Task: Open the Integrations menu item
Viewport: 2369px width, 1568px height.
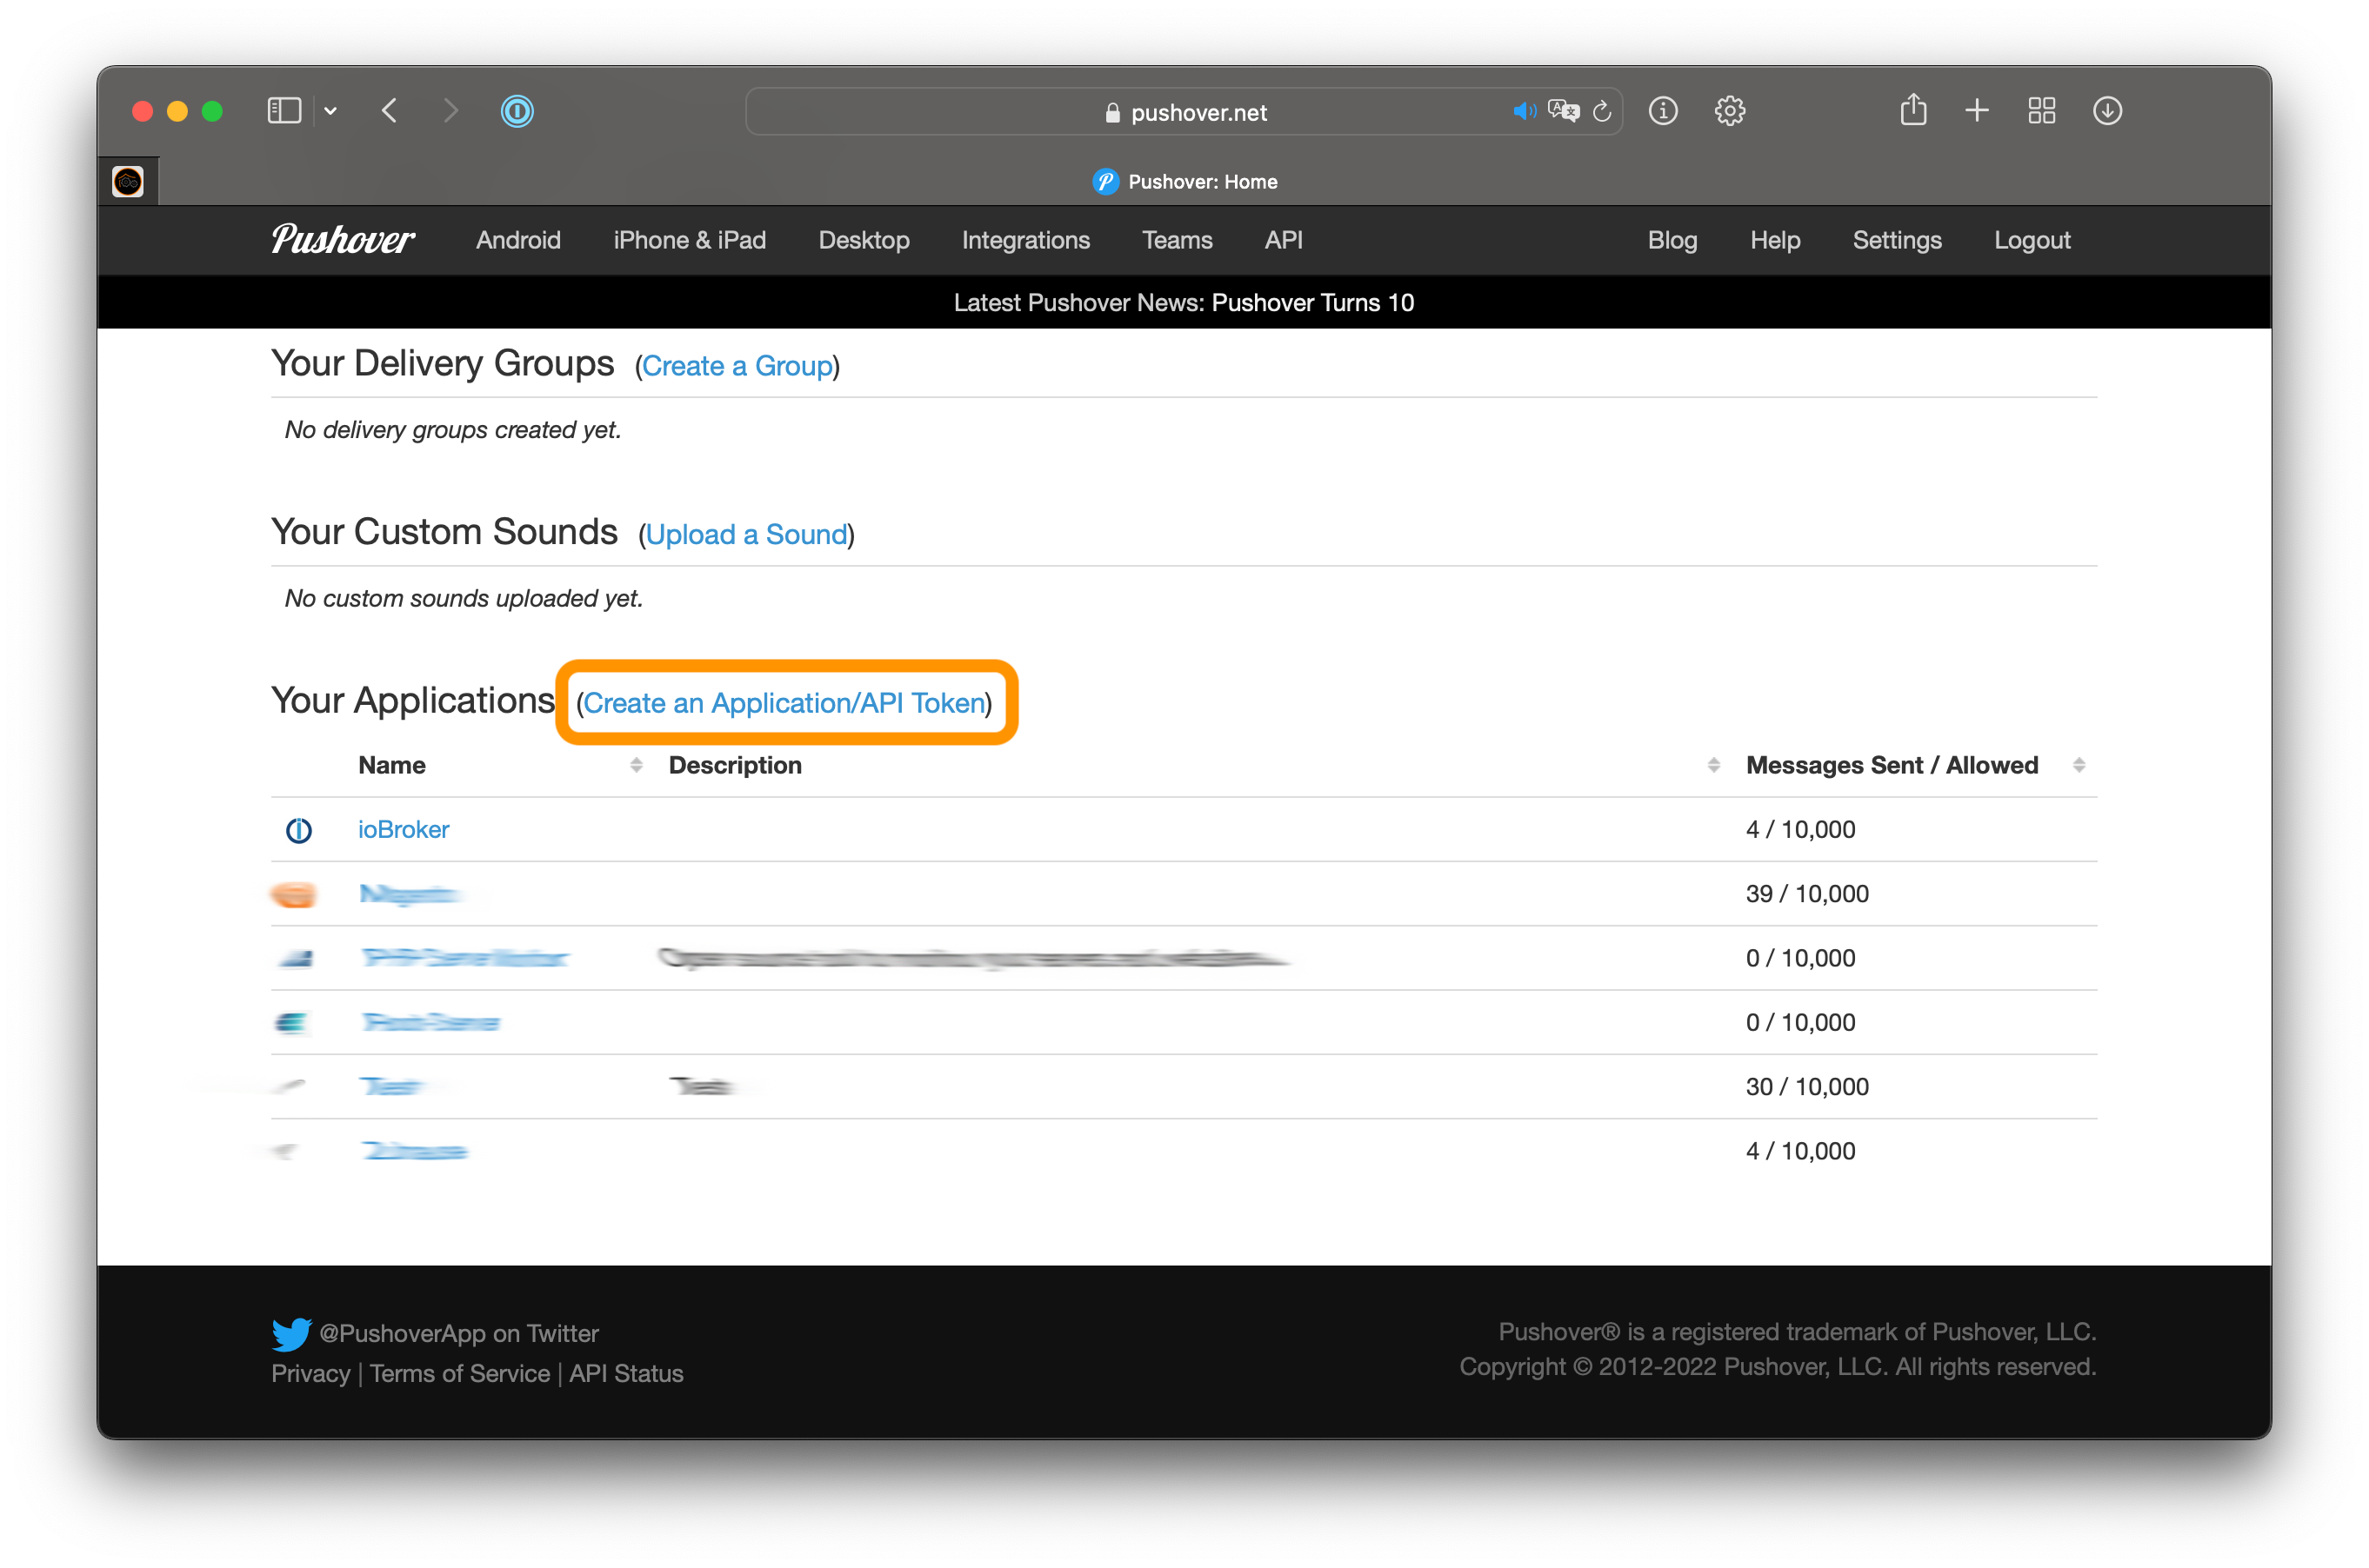Action: coord(1025,240)
